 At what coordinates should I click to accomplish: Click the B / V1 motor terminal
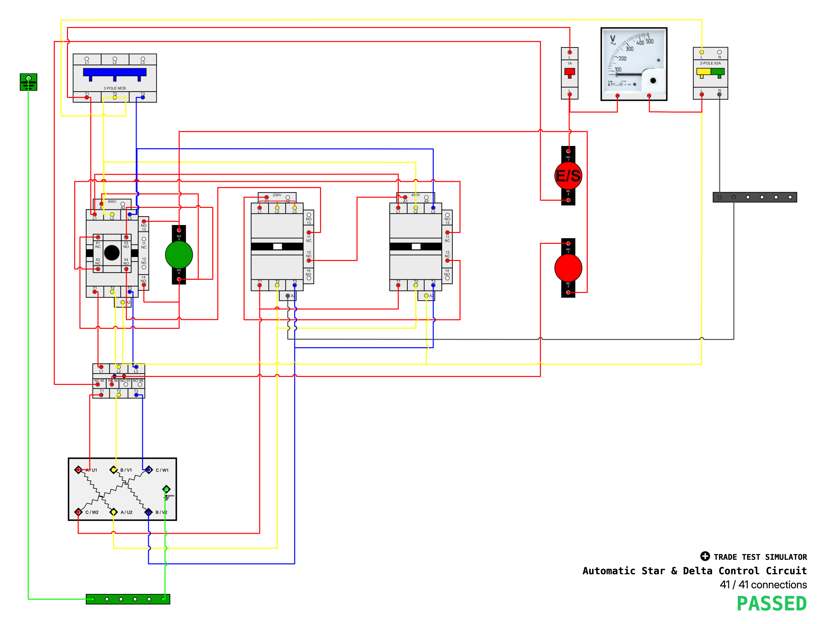coord(114,470)
